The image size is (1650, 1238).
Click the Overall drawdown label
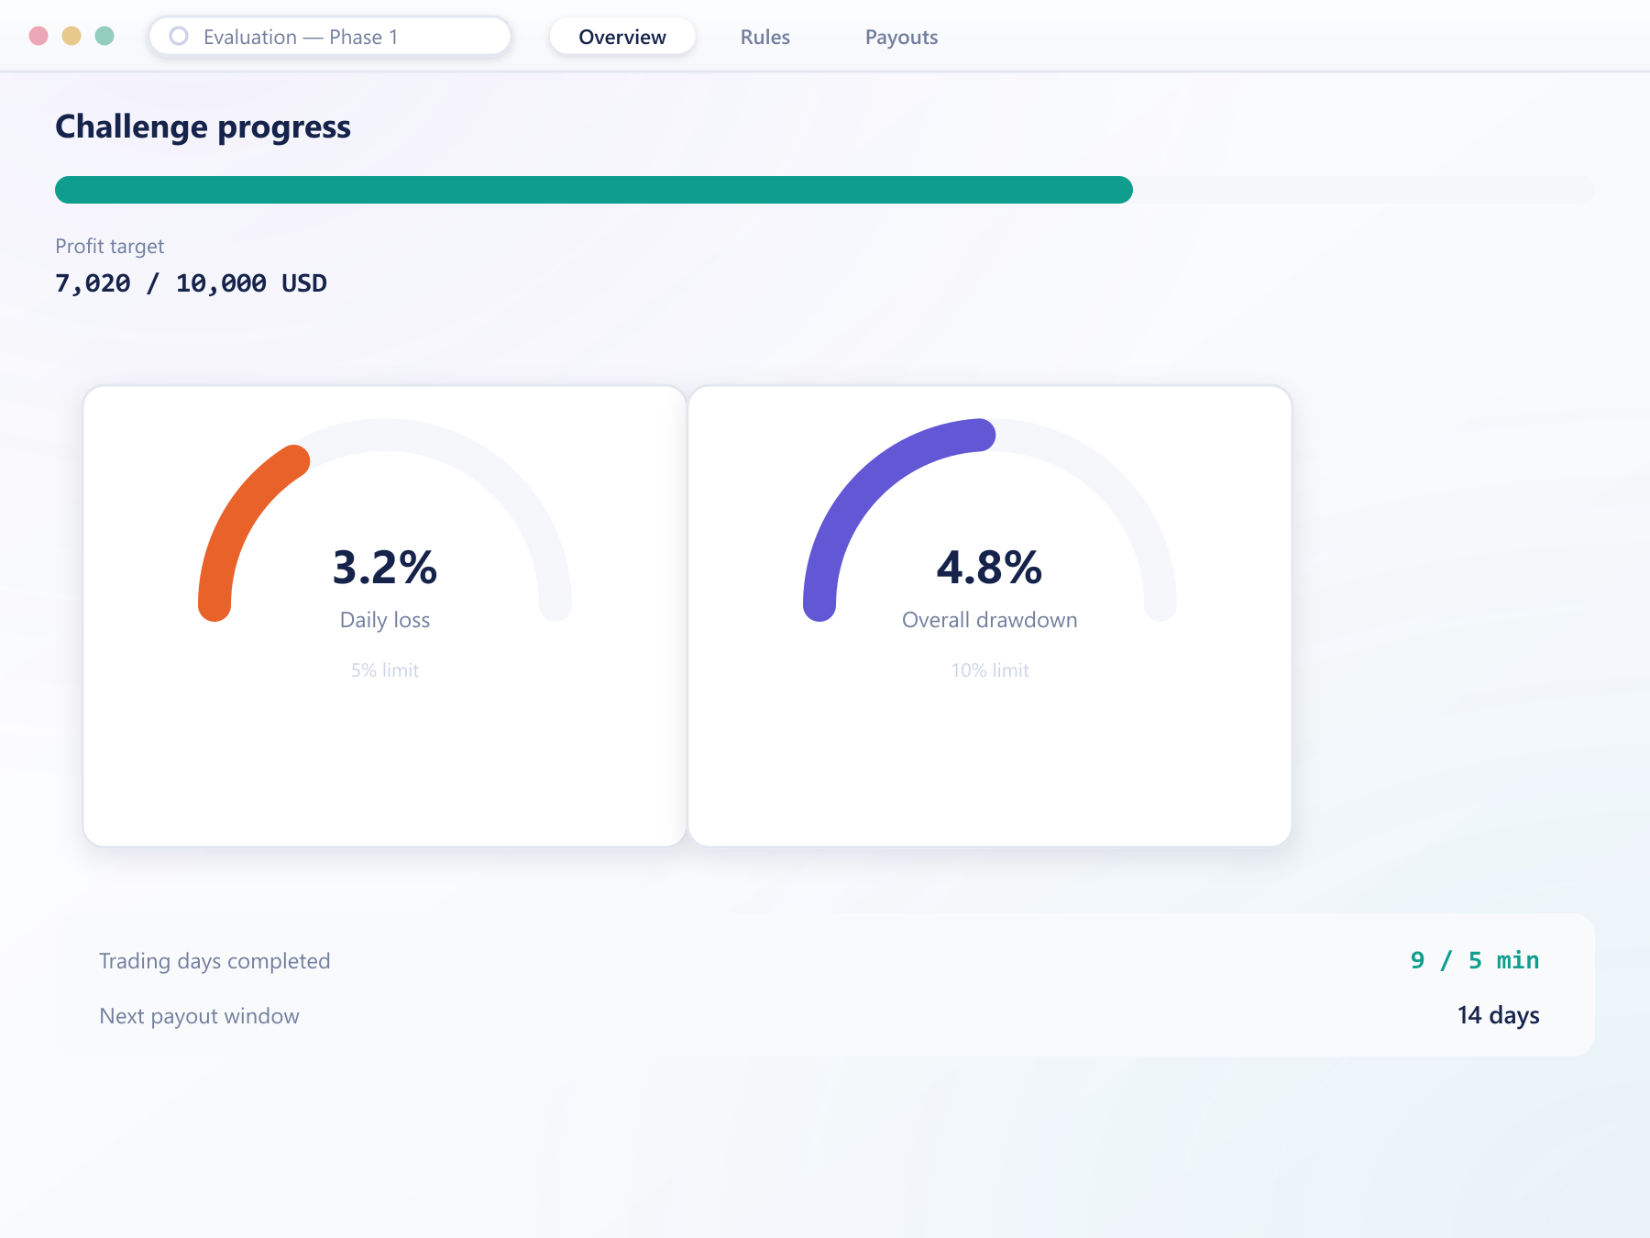[990, 620]
